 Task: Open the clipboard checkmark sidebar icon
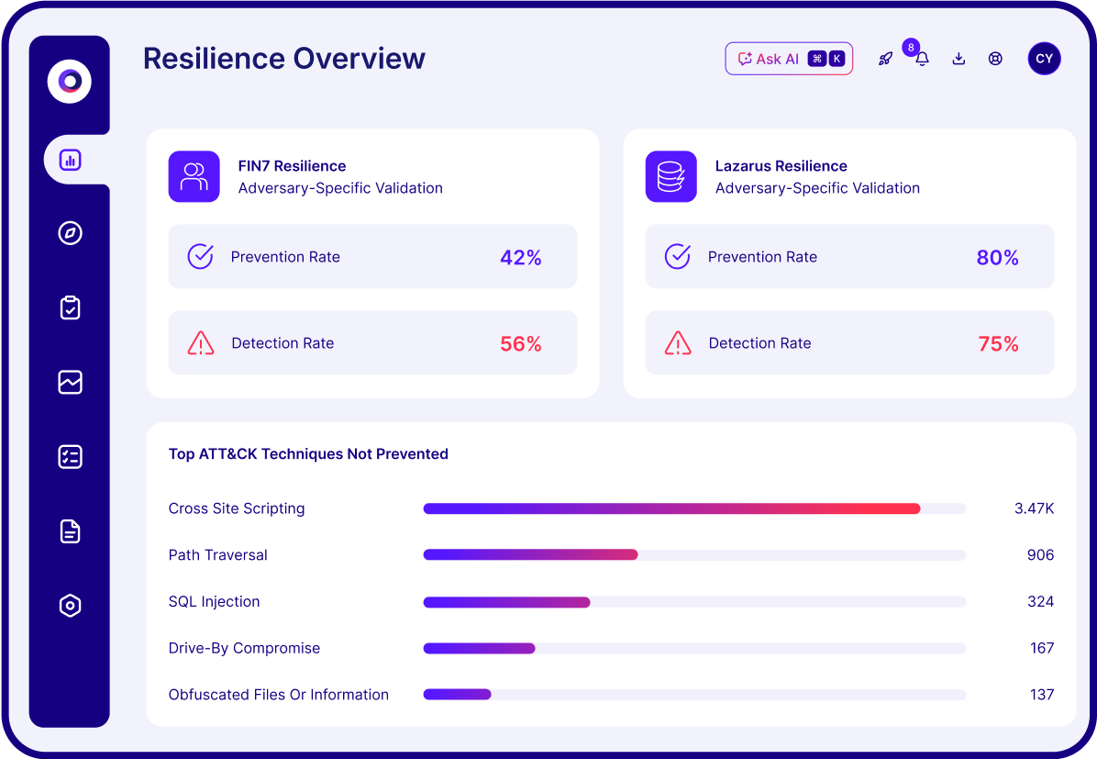point(70,307)
